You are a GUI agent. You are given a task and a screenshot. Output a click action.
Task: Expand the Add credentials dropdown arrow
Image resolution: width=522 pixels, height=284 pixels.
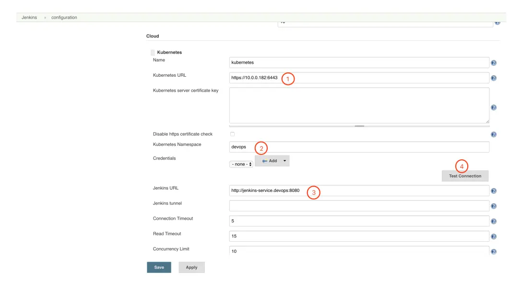click(285, 161)
